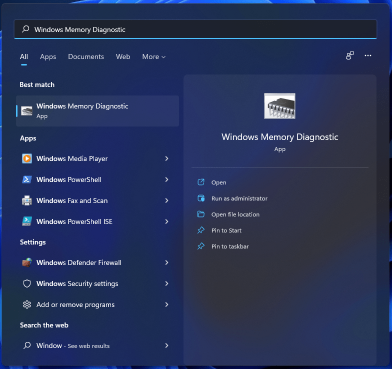Click the Windows PowerShell ISE icon
Screen dimensions: 392x369
pyautogui.click(x=27, y=221)
